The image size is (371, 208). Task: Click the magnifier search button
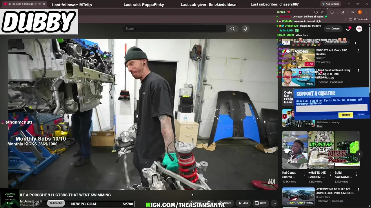232,29
